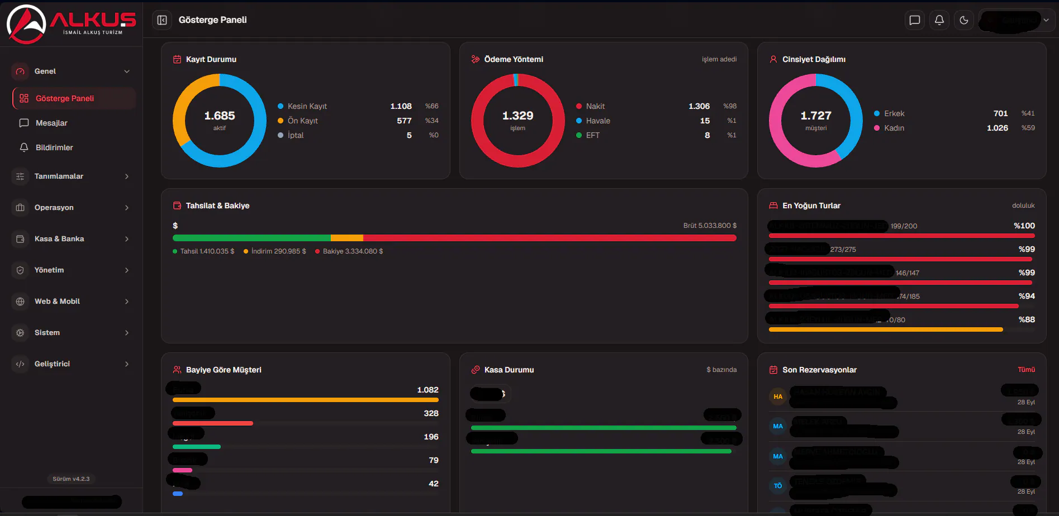
Task: Select Gösterge Paneli in sidebar
Action: [x=74, y=98]
